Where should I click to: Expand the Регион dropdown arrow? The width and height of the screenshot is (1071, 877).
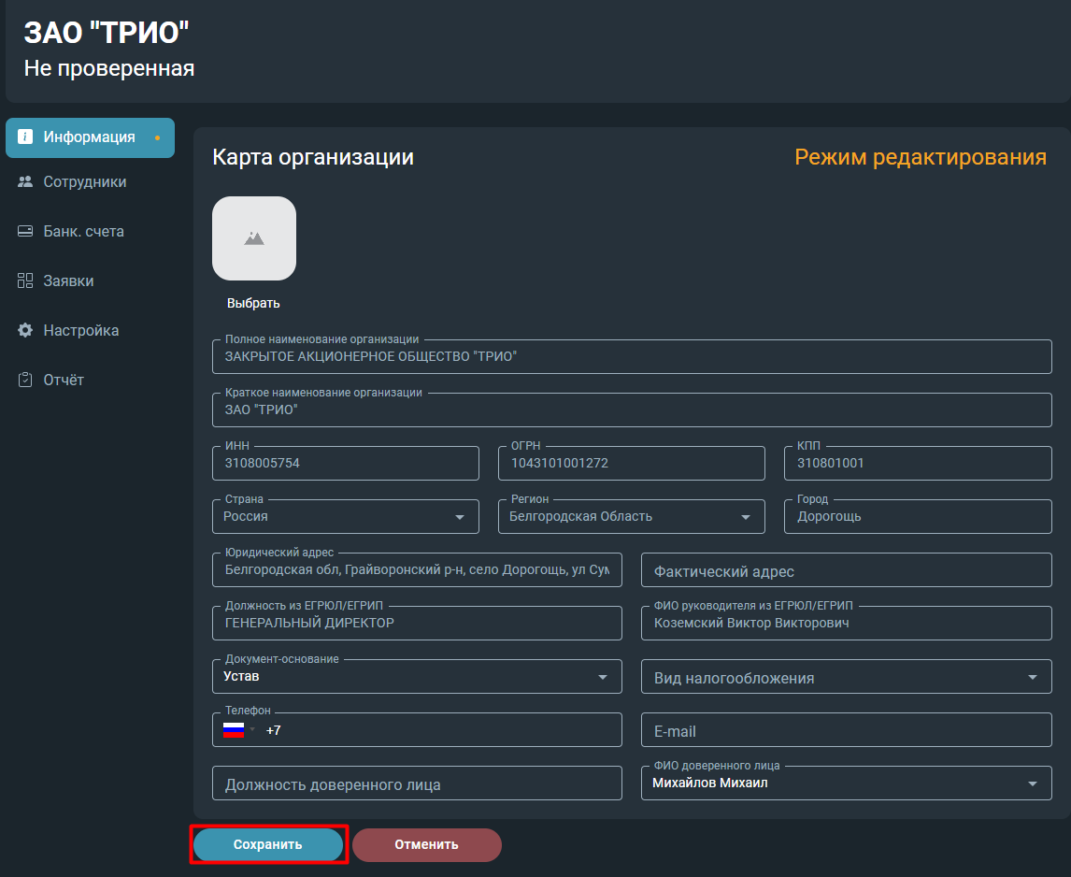746,517
